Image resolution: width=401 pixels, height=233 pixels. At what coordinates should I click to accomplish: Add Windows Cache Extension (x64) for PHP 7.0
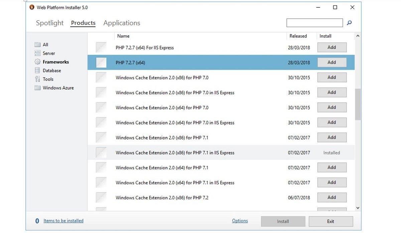pos(332,107)
